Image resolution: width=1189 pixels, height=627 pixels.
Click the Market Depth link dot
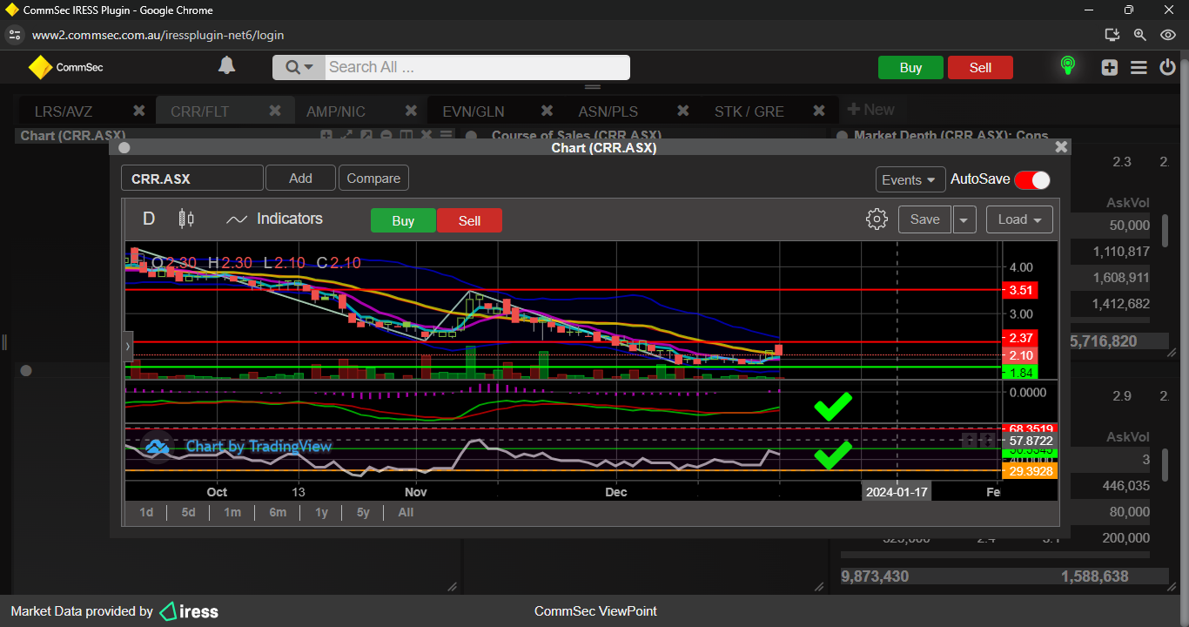842,136
